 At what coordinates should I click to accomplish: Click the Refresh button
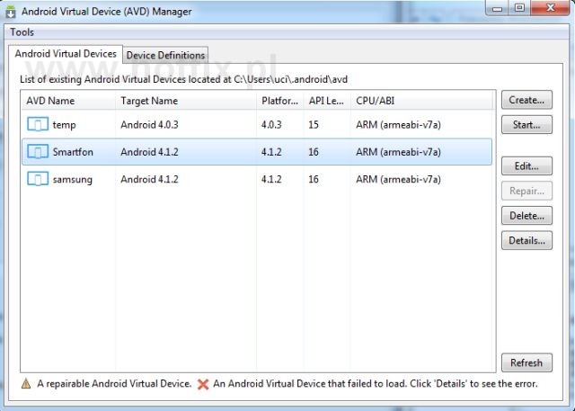tap(526, 362)
